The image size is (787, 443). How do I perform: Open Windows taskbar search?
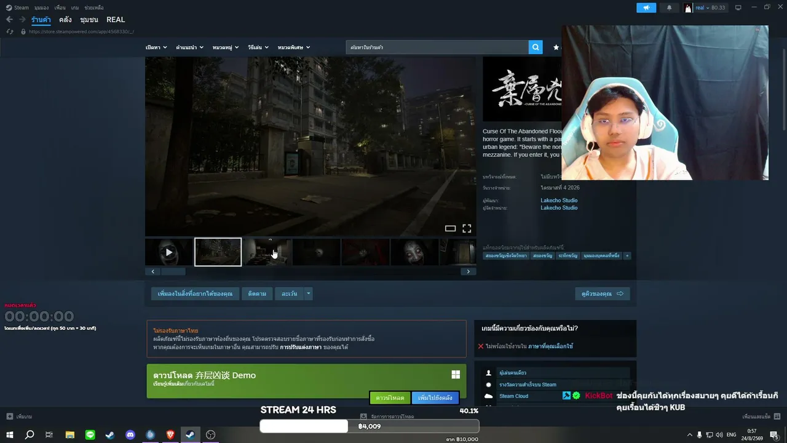point(30,435)
